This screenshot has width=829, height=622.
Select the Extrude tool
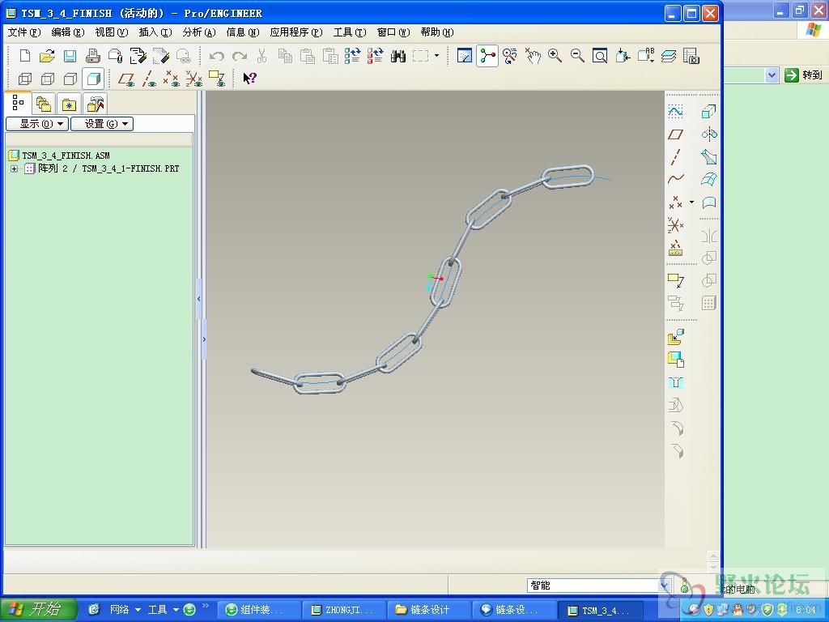coord(708,111)
